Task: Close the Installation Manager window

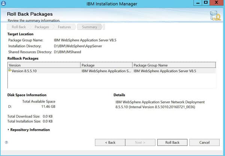Action: [x=216, y=3]
